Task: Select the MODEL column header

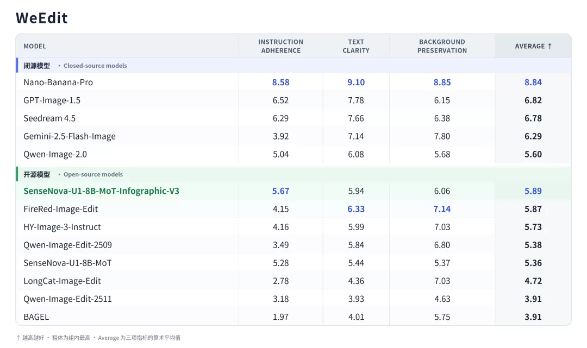Action: click(x=35, y=46)
